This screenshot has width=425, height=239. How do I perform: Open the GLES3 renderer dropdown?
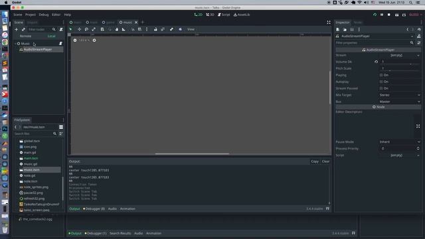pos(416,15)
